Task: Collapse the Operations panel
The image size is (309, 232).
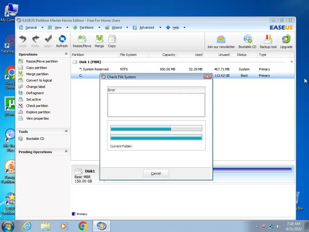Action: (x=66, y=54)
